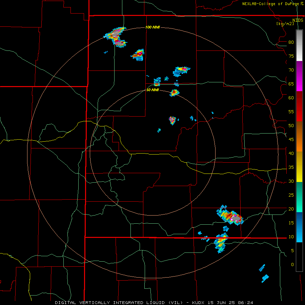Click the scale value 75

click(x=291, y=56)
